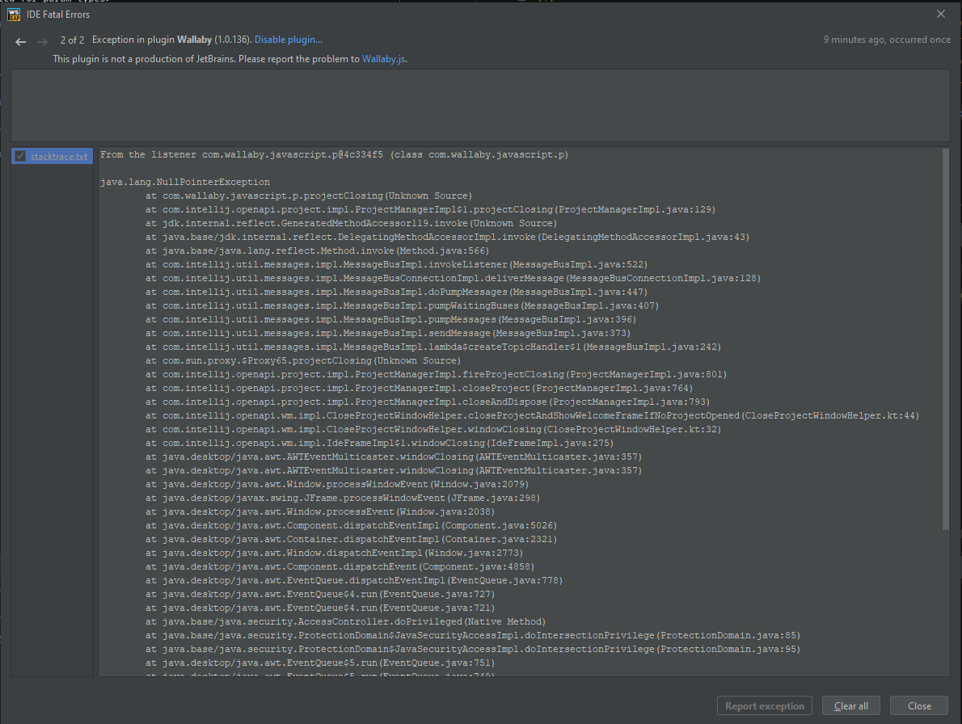The height and width of the screenshot is (724, 962).
Task: Go back to the previous error
Action: click(x=20, y=42)
